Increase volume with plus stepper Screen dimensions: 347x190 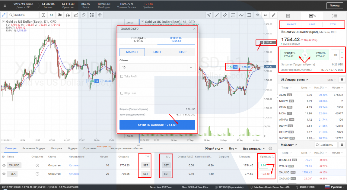coord(342,52)
